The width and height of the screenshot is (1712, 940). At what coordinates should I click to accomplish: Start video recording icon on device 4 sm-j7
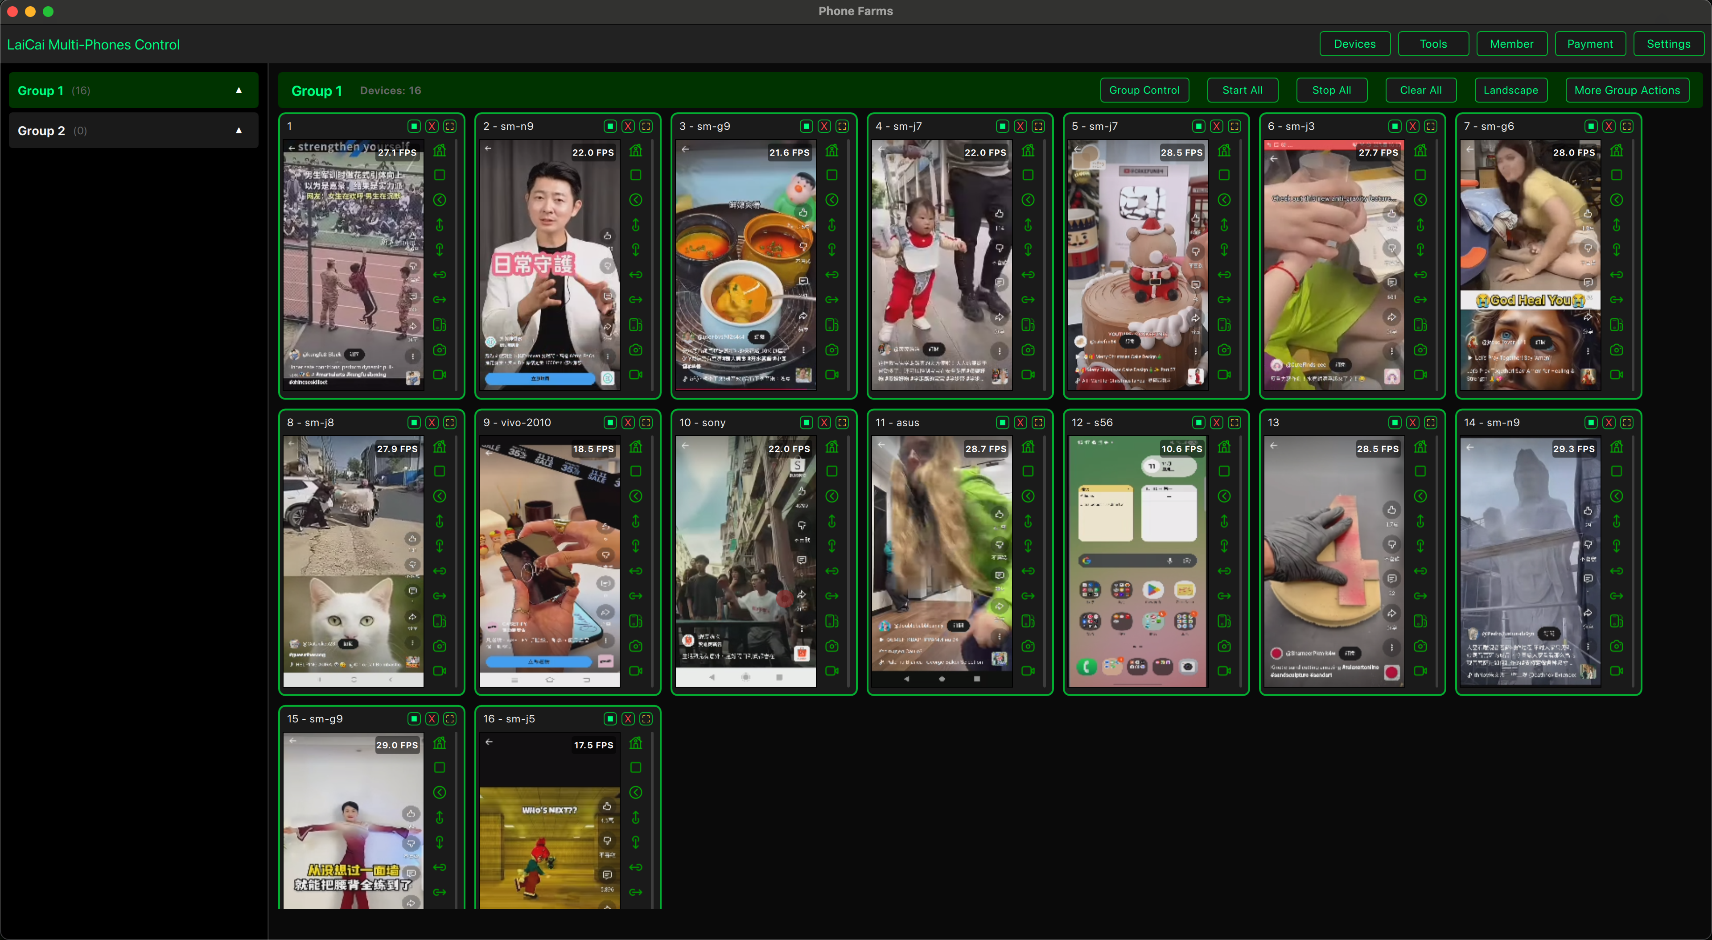pyautogui.click(x=1028, y=375)
